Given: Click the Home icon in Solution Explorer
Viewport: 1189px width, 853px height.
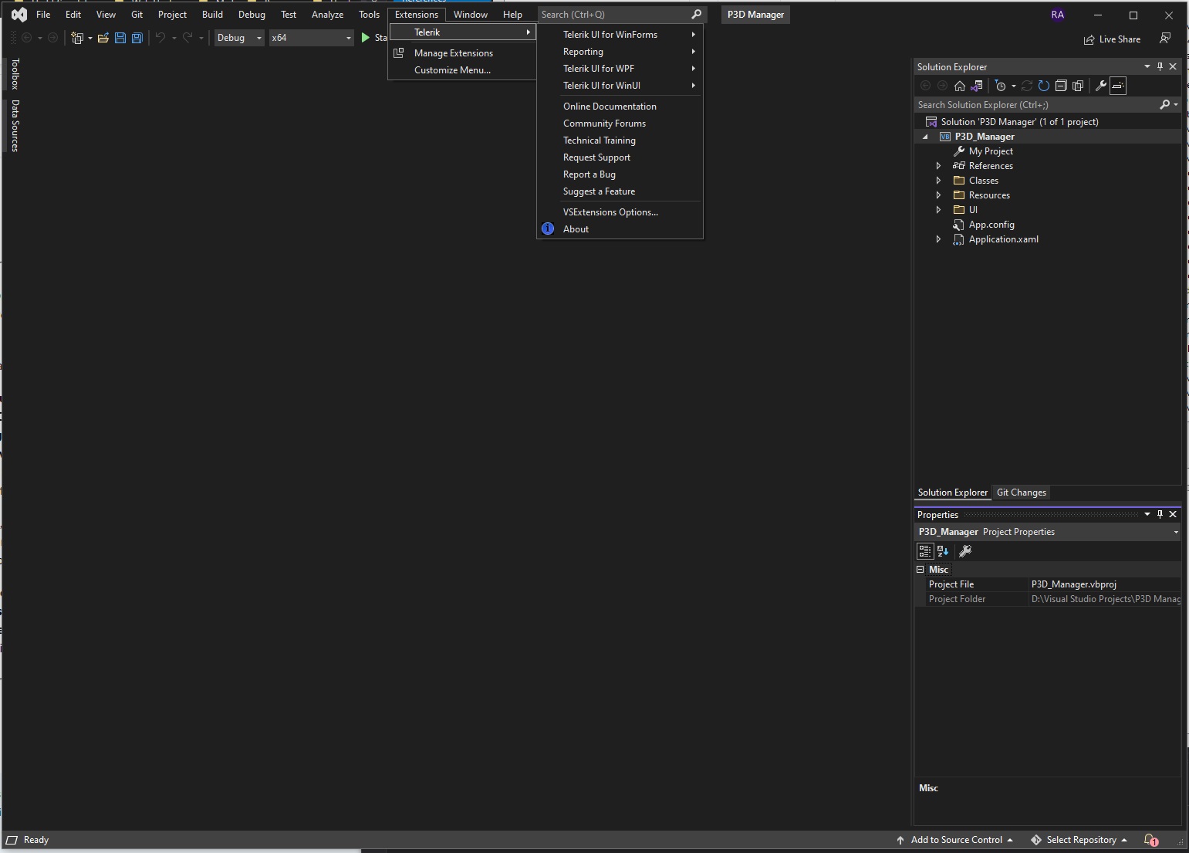Looking at the screenshot, I should point(959,86).
